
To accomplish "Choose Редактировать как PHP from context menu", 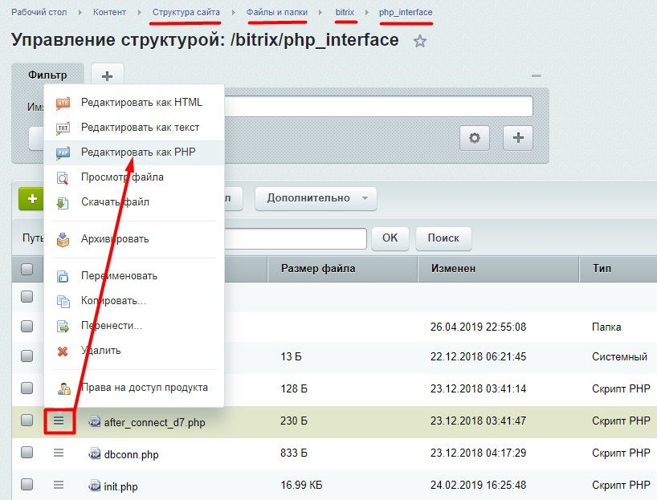I will [138, 152].
